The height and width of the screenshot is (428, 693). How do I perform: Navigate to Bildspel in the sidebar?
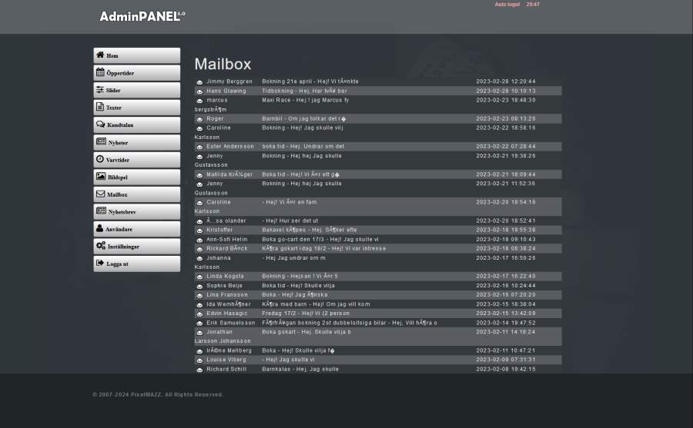(x=136, y=177)
